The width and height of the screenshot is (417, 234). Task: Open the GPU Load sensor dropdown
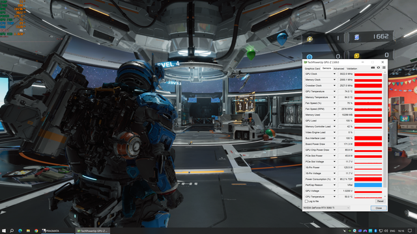pyautogui.click(x=334, y=120)
